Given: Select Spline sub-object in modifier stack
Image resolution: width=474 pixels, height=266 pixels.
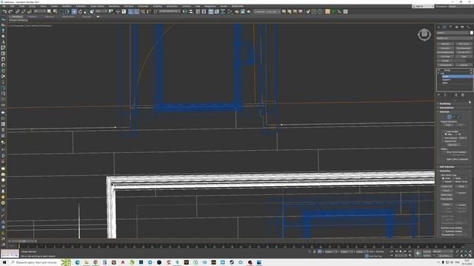Looking at the screenshot, I should click(x=445, y=83).
